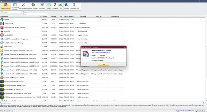Click the COMODO Security Soluti... company cell

83,27
